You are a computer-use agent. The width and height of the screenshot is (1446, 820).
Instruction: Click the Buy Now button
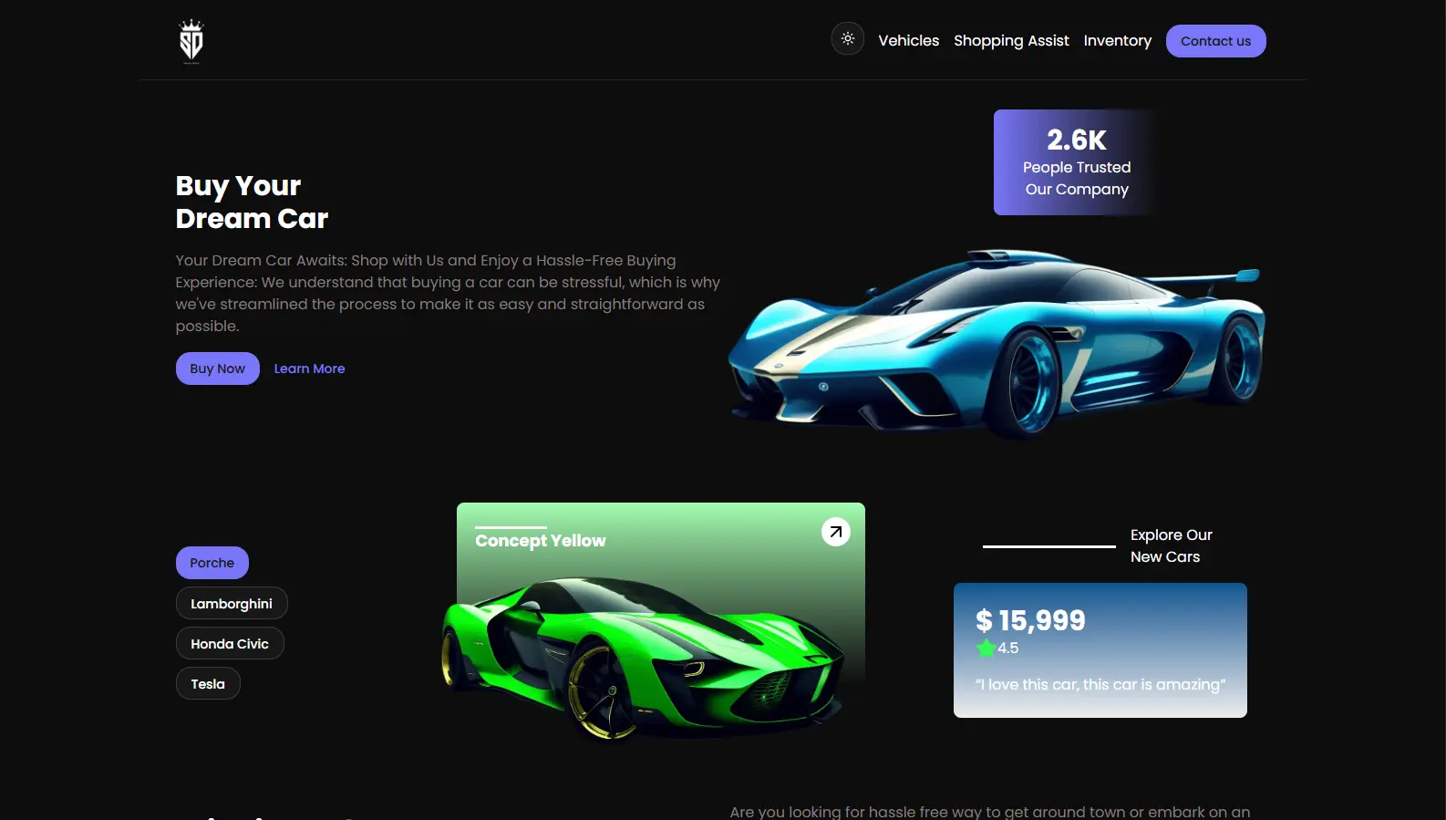coord(218,368)
